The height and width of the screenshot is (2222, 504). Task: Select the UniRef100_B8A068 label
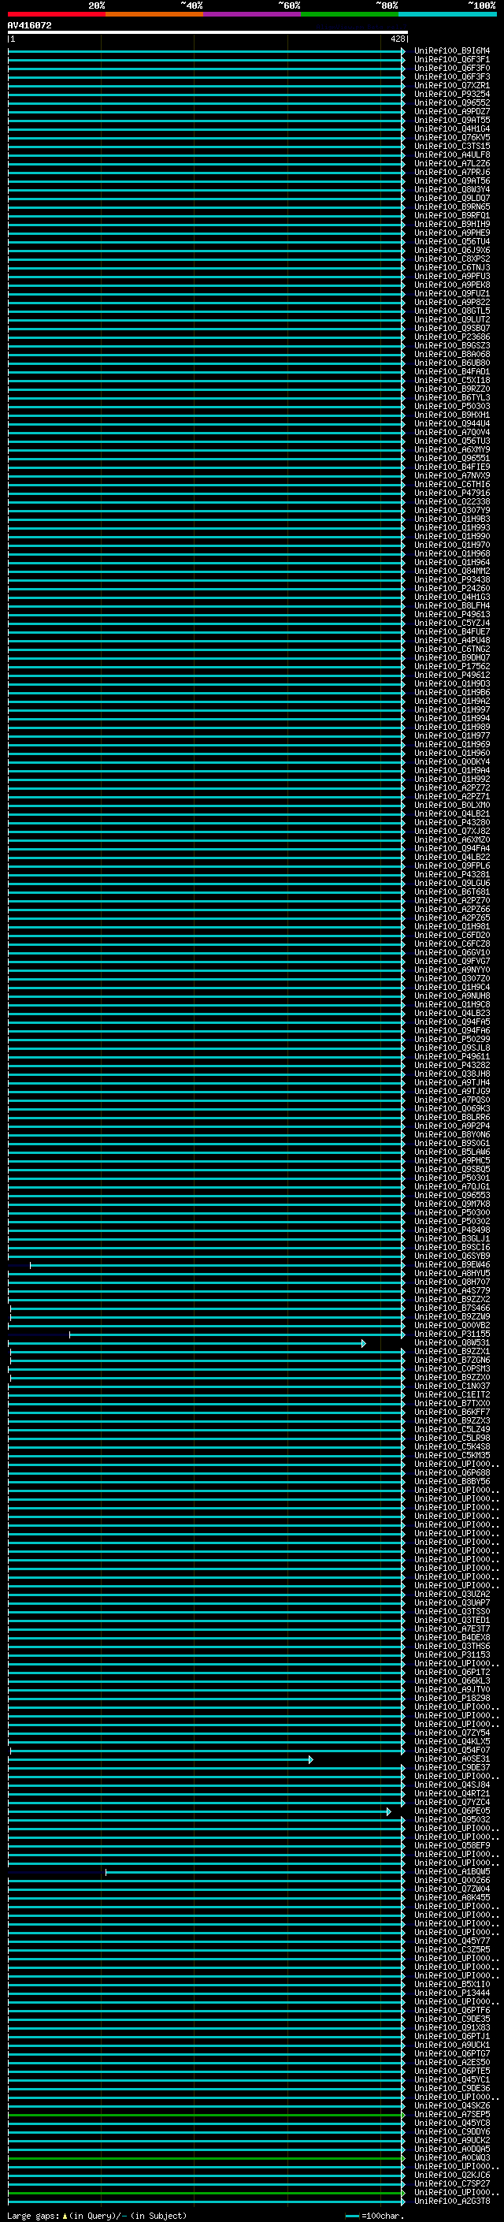click(x=451, y=355)
